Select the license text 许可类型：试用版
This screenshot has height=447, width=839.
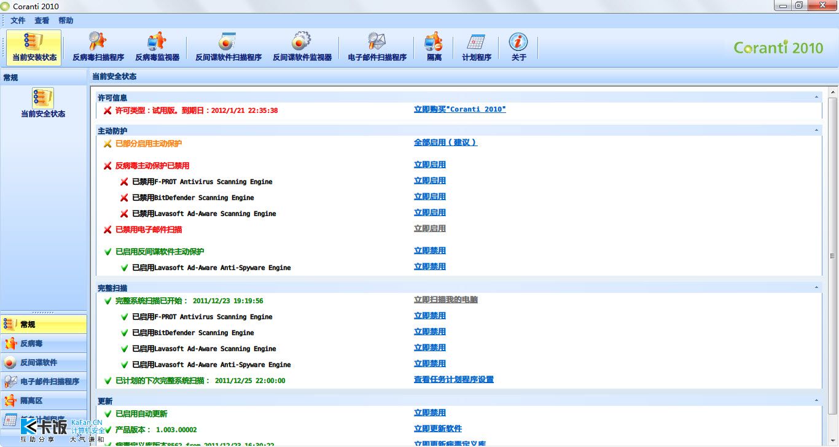click(x=197, y=111)
